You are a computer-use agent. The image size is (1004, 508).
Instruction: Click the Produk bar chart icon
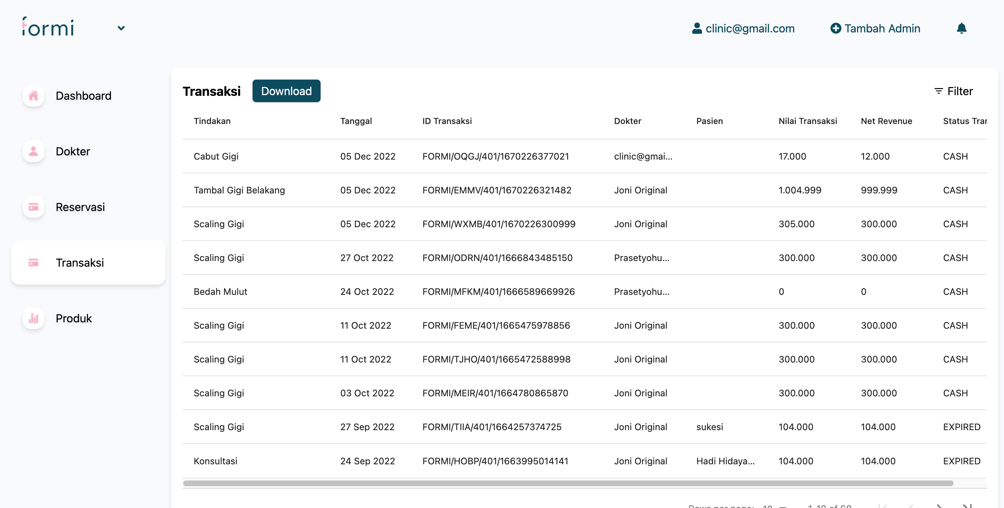33,318
